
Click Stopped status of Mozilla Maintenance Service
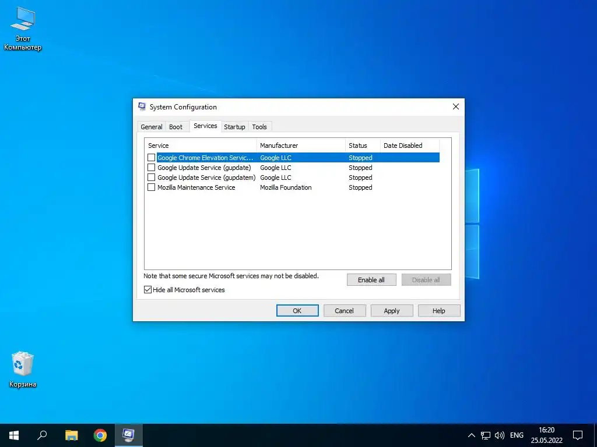tap(360, 187)
